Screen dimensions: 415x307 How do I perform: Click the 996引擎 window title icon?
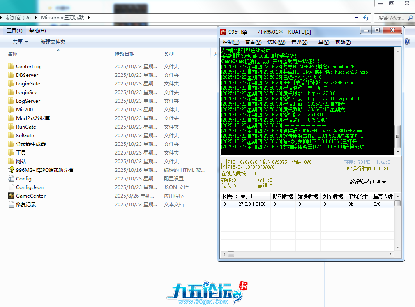click(223, 32)
